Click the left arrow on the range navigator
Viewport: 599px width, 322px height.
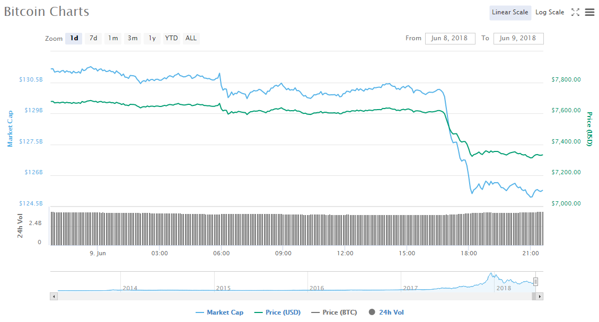tap(54, 297)
